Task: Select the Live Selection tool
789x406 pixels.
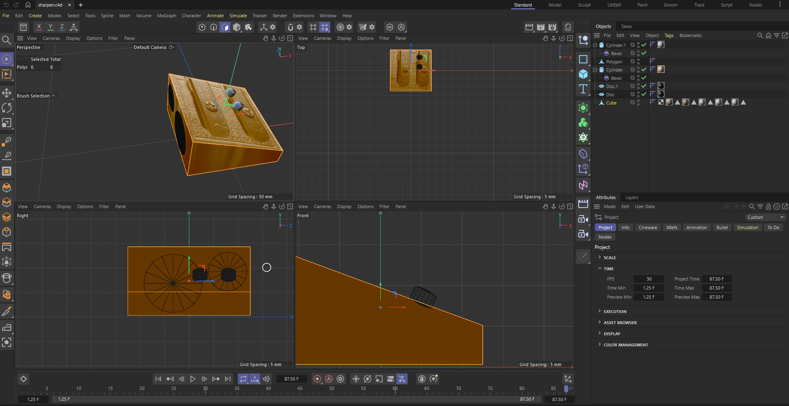Action: [x=7, y=59]
